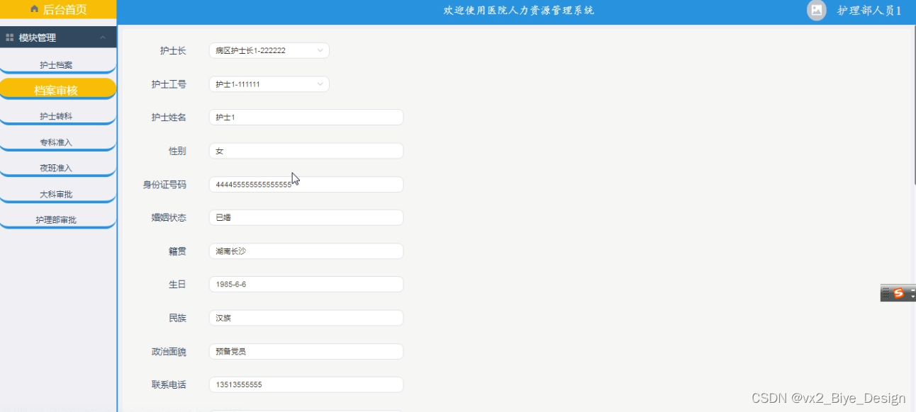Click the 性别 input field

point(306,151)
